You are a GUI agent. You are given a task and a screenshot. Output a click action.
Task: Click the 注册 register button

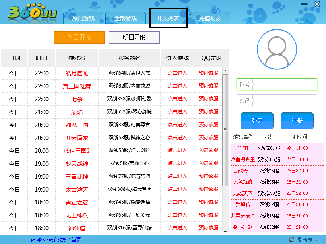point(297,121)
